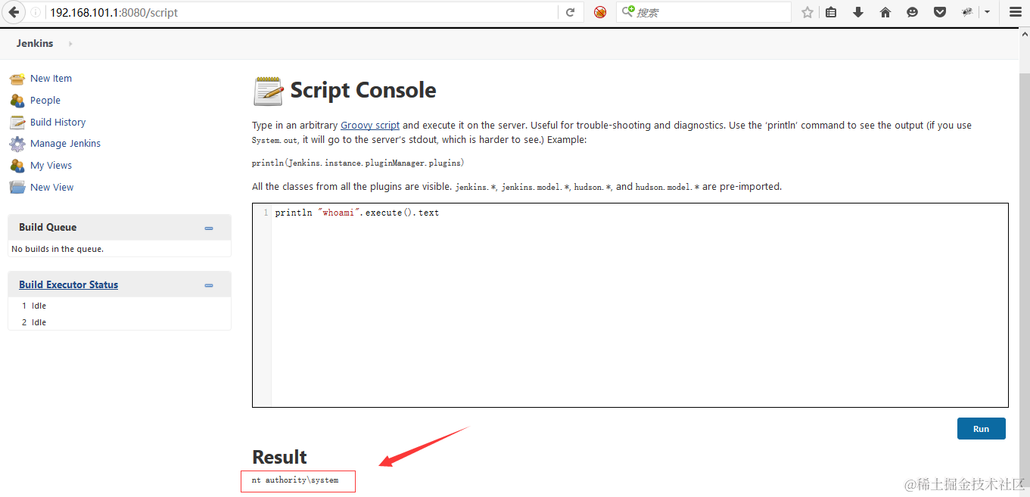The width and height of the screenshot is (1030, 497).
Task: Go to browser home page icon
Action: [885, 12]
